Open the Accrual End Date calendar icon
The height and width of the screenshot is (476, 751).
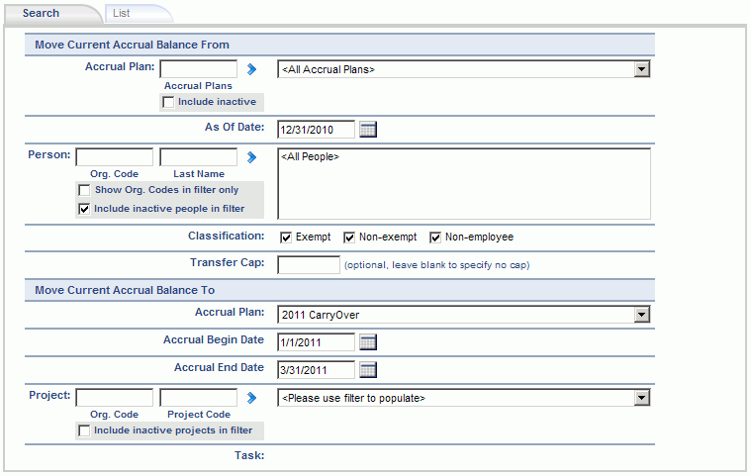point(368,370)
